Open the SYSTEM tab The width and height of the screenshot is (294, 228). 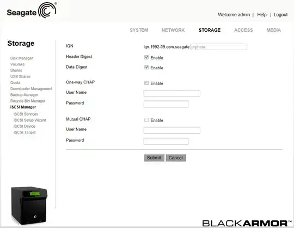tap(139, 30)
